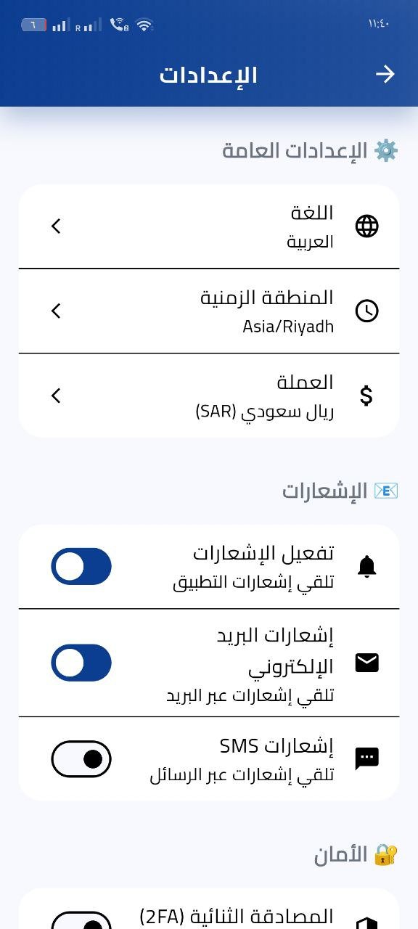418x929 pixels.
Task: Expand the اللغة row chevron
Action: point(56,226)
